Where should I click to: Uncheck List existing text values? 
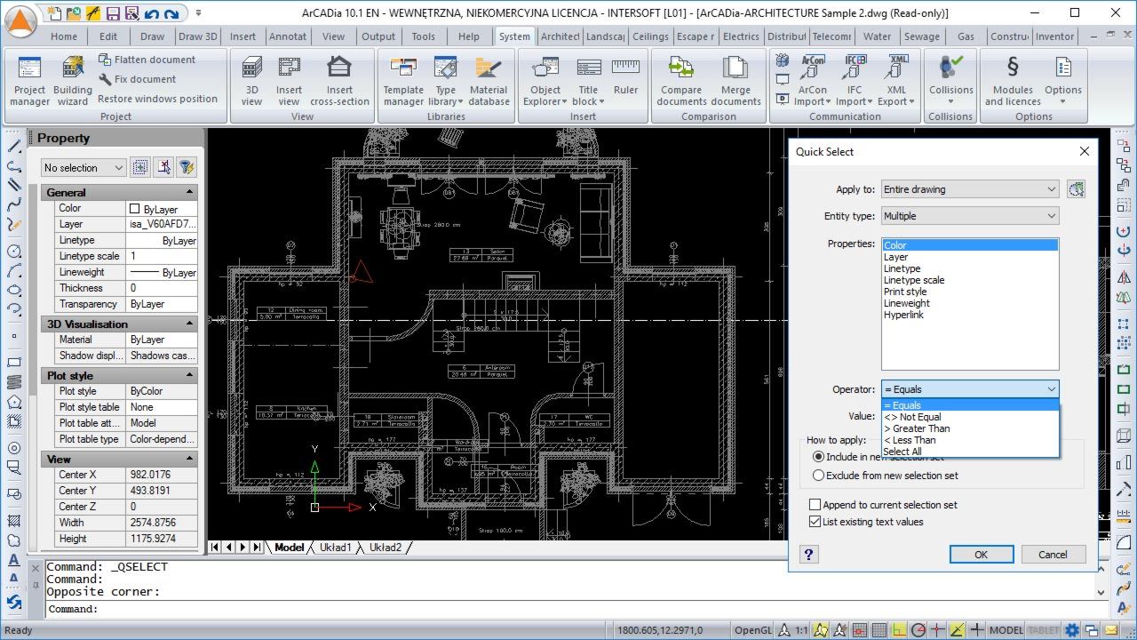(815, 522)
